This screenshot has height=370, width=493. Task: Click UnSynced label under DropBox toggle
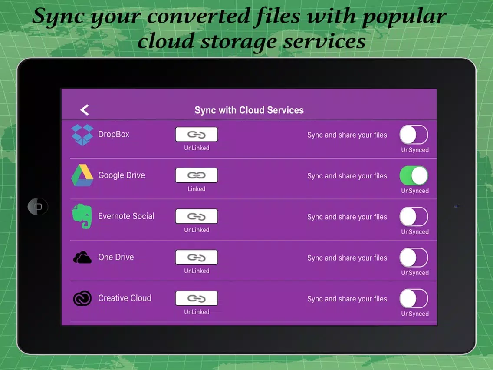point(415,150)
